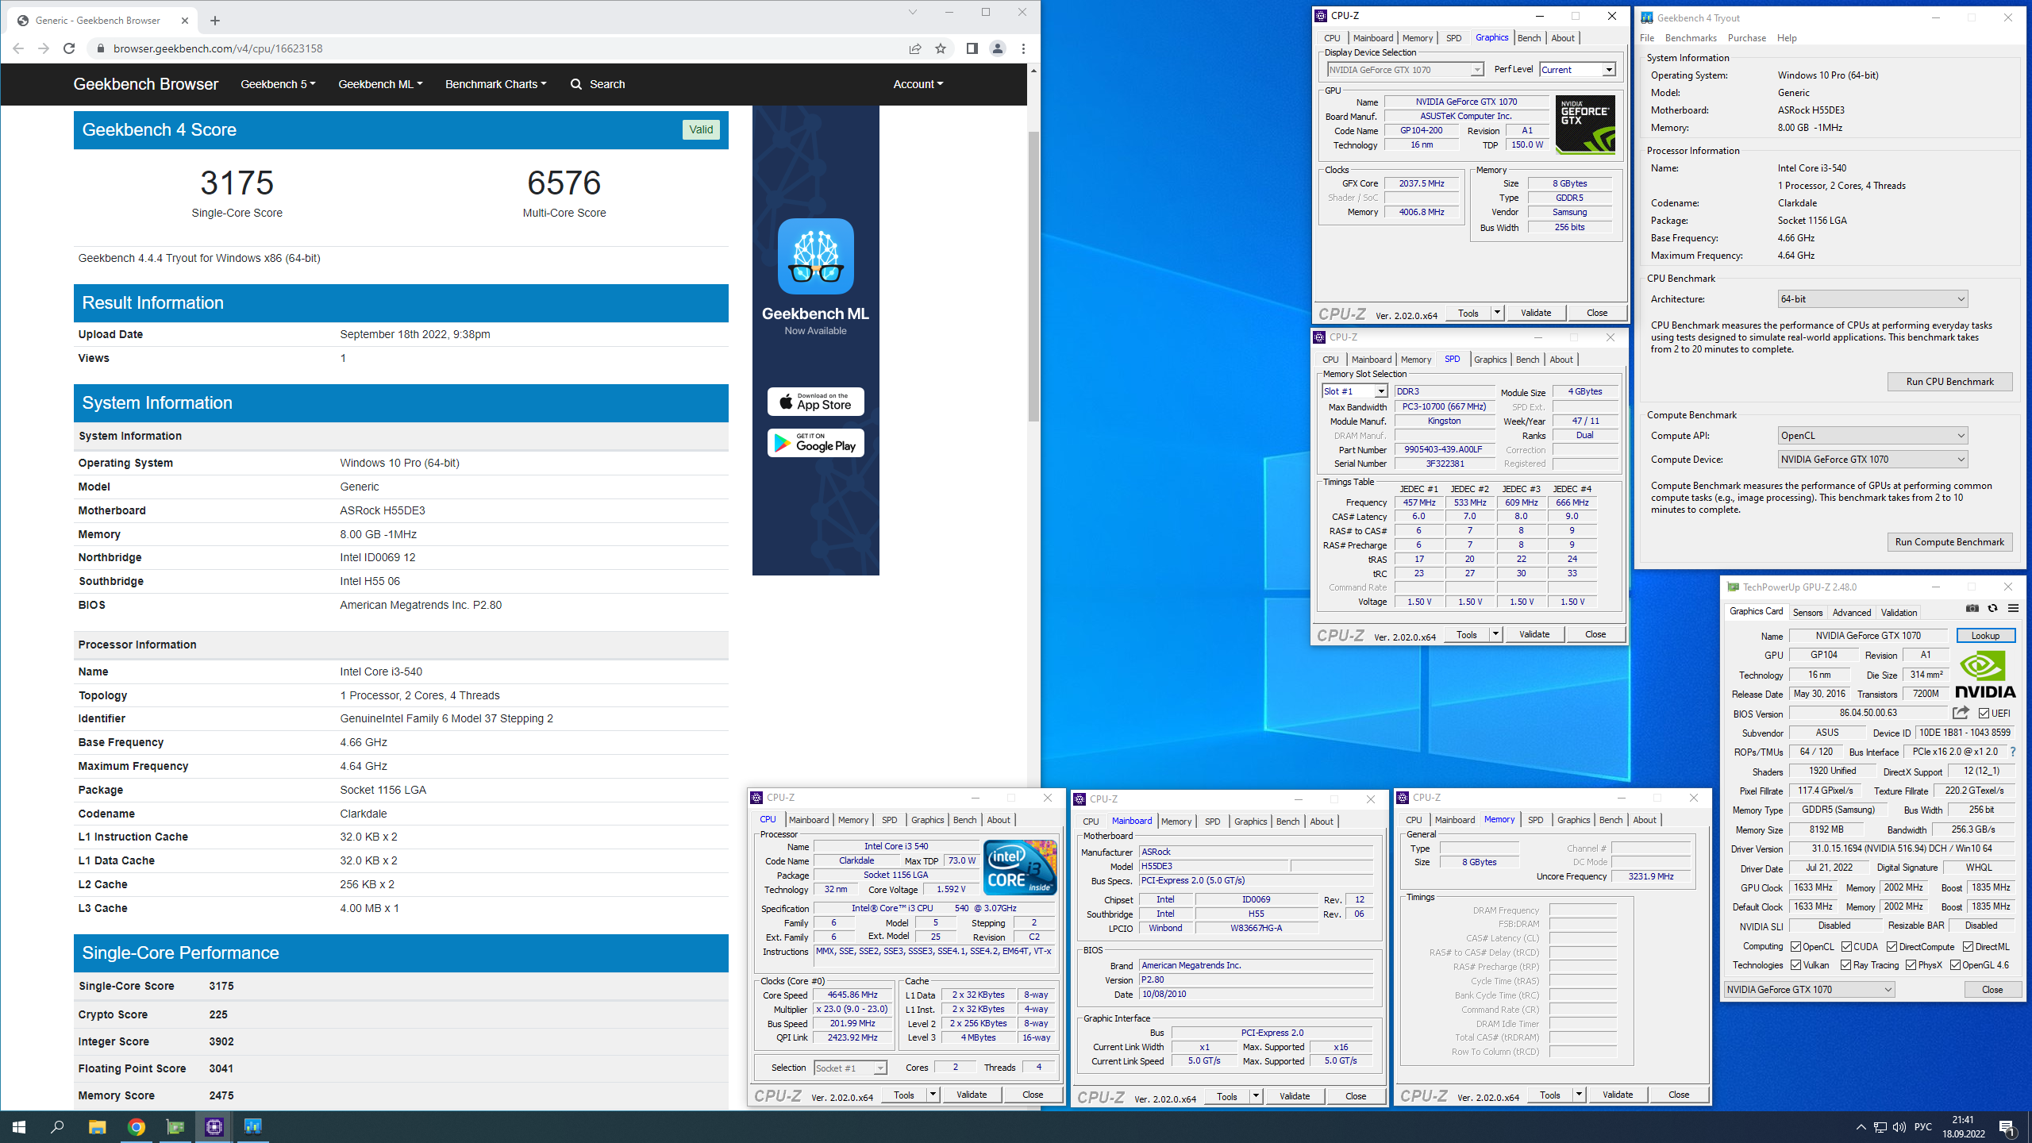Screen dimensions: 2032x1143
Task: Toggle the Vulkan checkbox in GPU-Z
Action: point(1796,965)
